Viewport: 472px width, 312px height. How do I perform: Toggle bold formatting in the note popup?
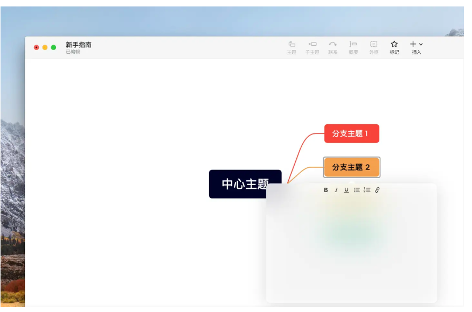pos(326,190)
